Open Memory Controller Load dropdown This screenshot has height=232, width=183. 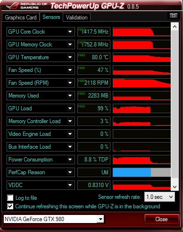click(x=70, y=121)
